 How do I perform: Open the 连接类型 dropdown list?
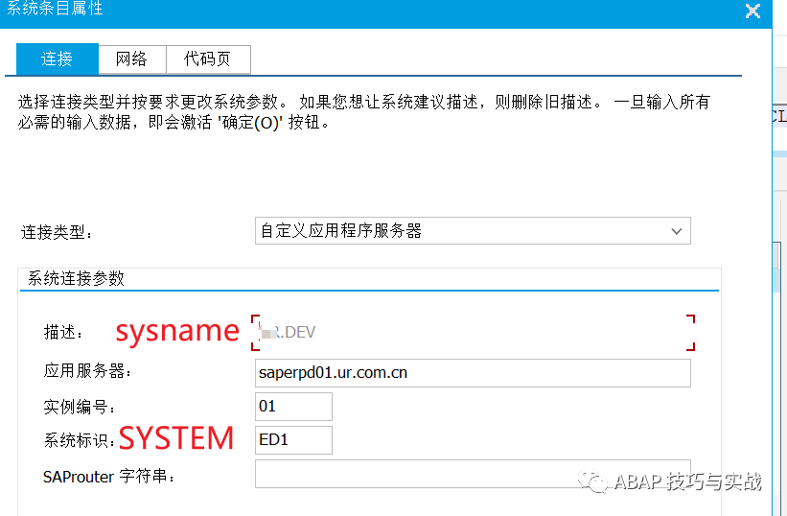473,231
